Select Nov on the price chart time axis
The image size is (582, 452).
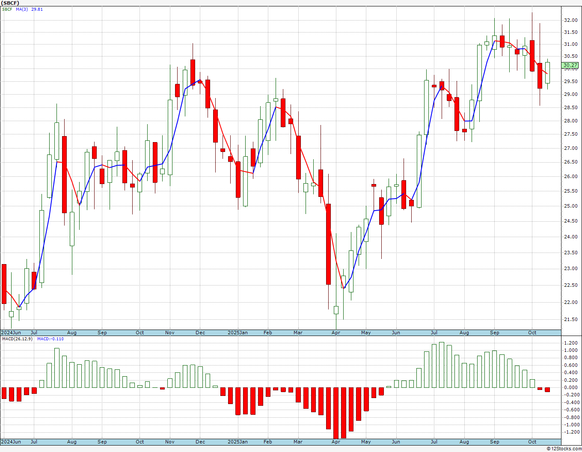170,333
